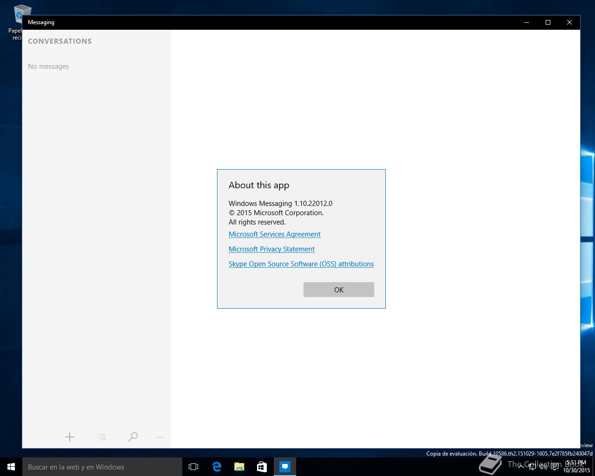
Task: Select the 'No messages' text
Action: pyautogui.click(x=48, y=66)
